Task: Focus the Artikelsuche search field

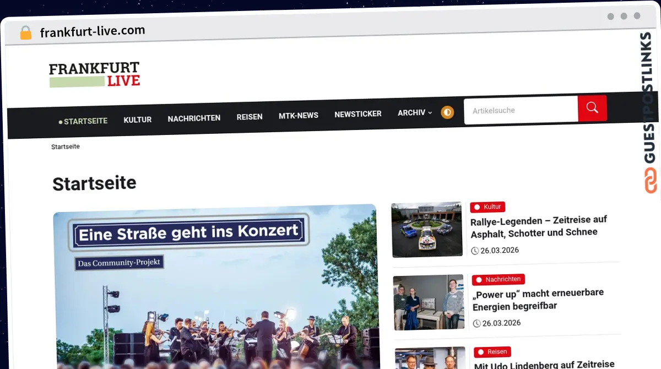Action: click(521, 111)
